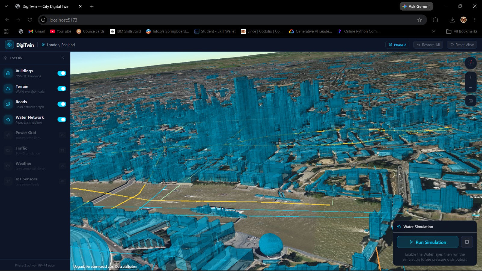Toggle the Terrain layer off
The image size is (482, 271).
[x=62, y=89]
